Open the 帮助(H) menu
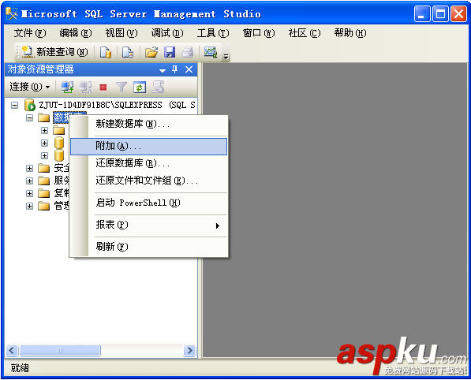Screen dimensions: 471x380 pyautogui.click(x=350, y=33)
